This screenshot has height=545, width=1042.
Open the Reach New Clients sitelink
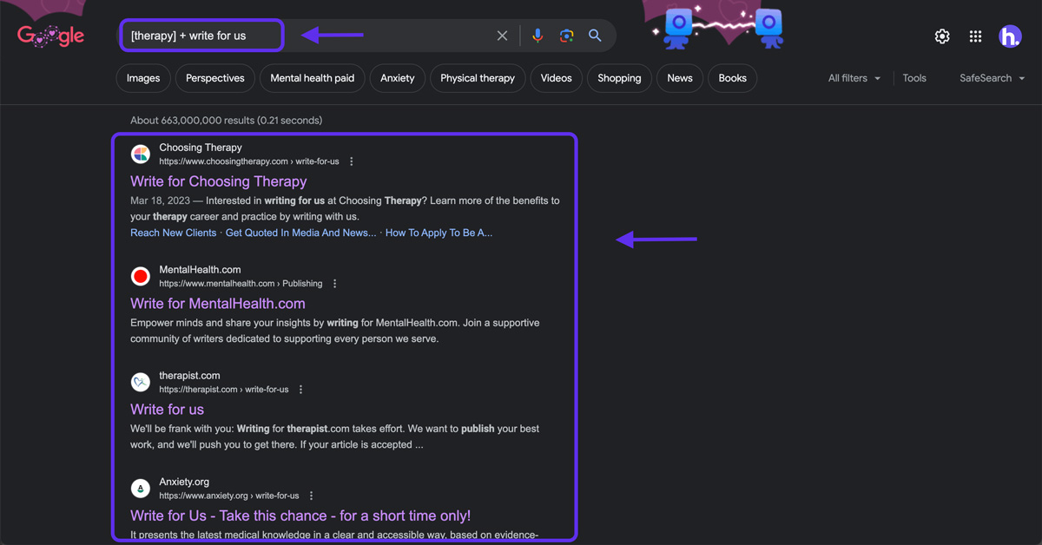click(x=174, y=233)
